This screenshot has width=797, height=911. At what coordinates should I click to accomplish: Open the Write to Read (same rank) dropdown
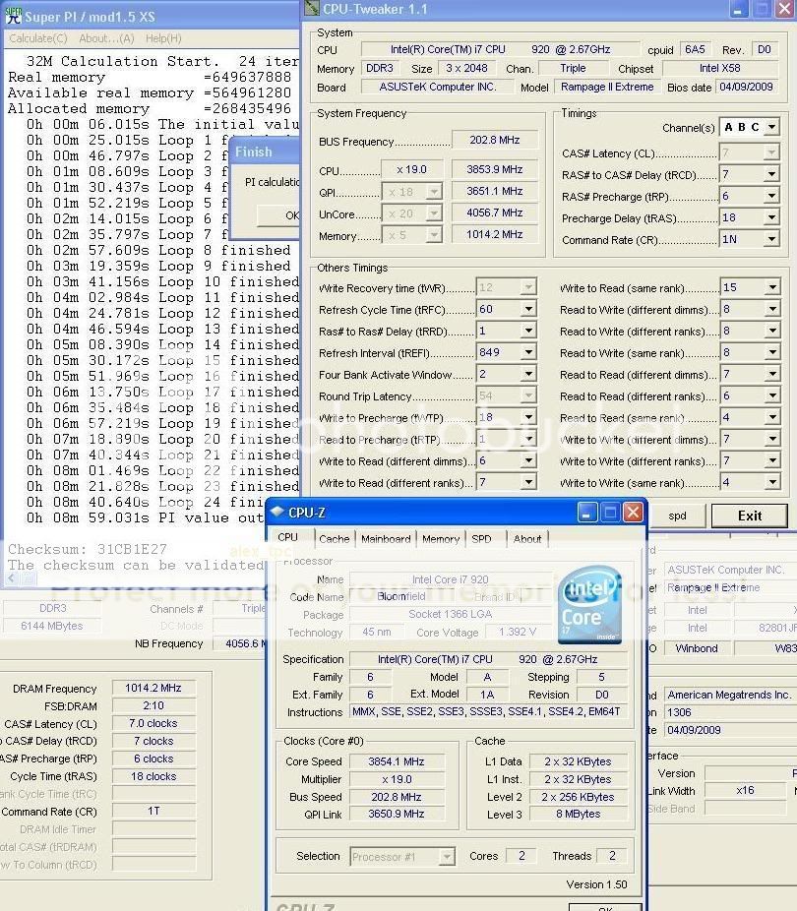point(772,287)
